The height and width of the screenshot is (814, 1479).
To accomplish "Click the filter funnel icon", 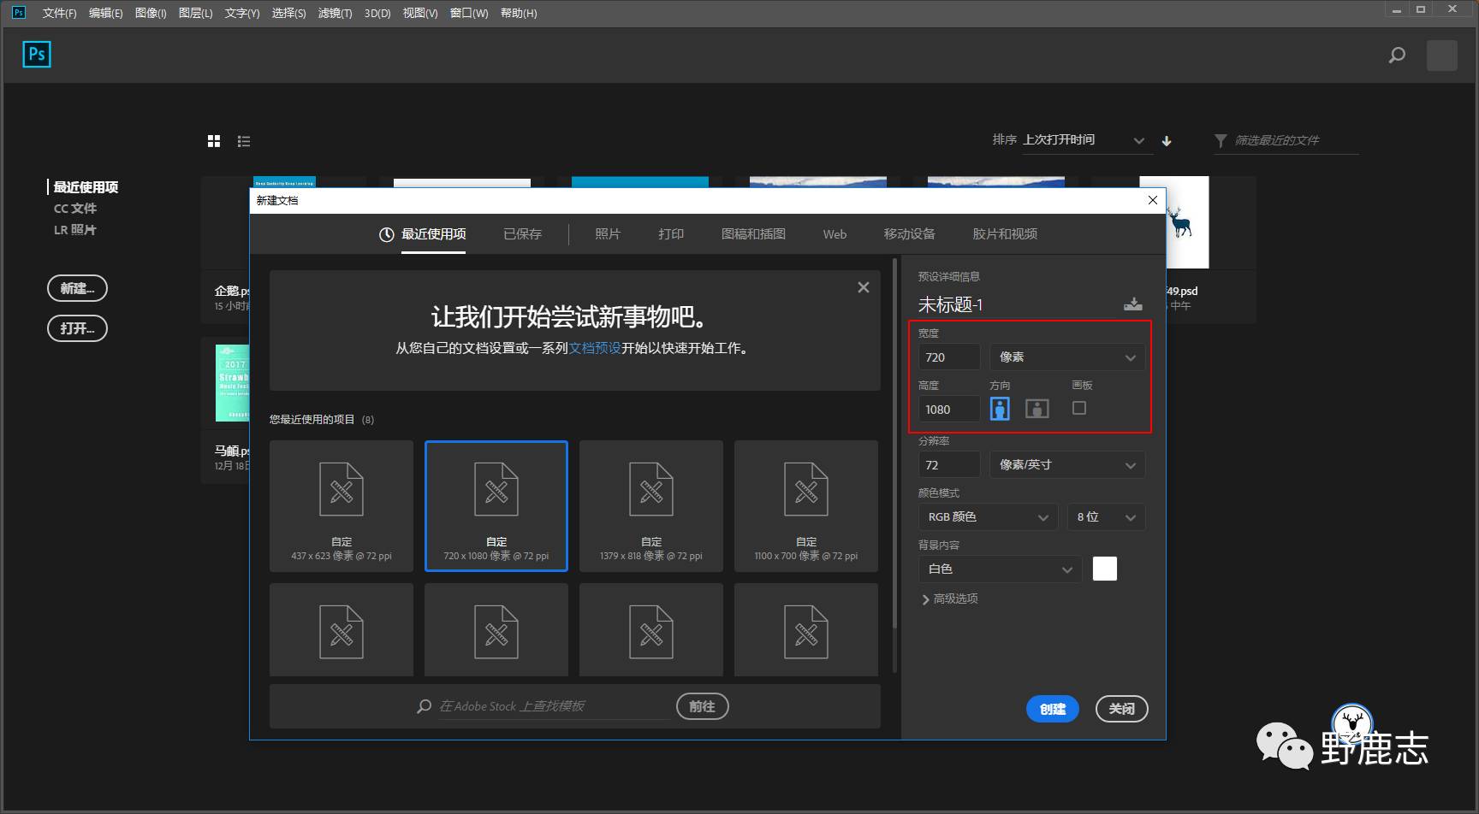I will pos(1221,140).
